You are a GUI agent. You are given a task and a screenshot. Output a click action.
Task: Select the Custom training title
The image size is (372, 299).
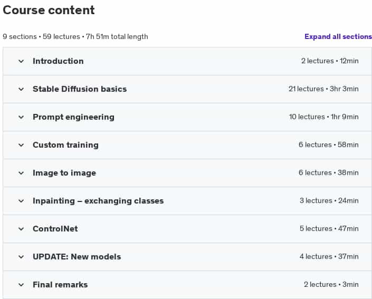66,145
